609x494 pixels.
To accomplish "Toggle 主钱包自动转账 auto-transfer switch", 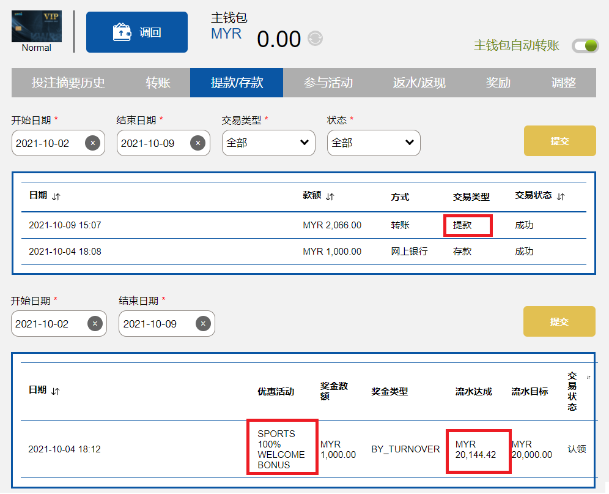I will [x=585, y=45].
